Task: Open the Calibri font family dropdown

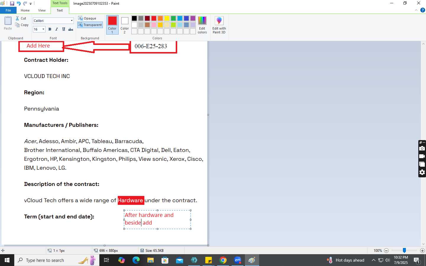Action: pos(72,21)
